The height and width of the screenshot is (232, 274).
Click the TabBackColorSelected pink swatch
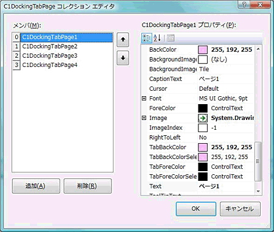tap(203, 157)
